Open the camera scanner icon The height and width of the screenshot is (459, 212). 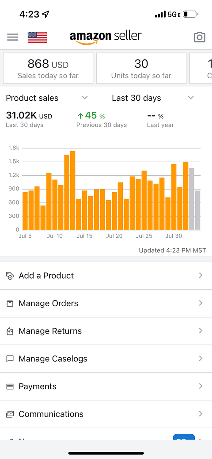coord(199,37)
